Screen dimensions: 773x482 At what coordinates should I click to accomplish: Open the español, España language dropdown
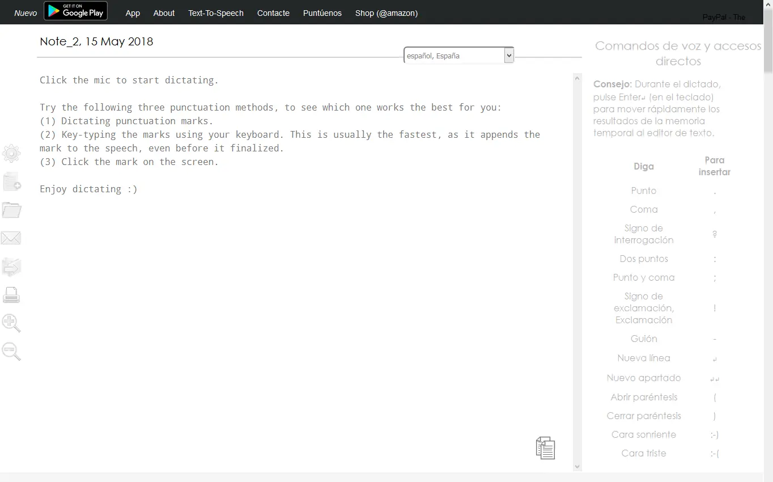(458, 56)
